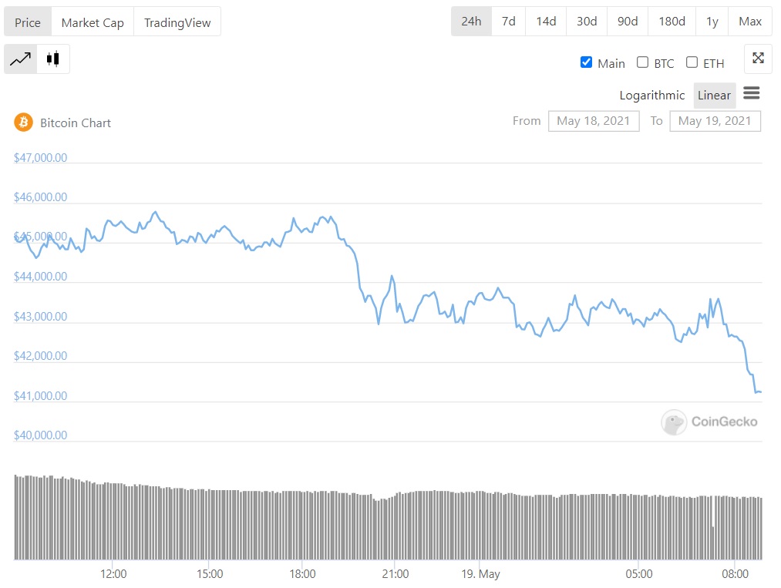Enable the ETH comparison checkbox
The height and width of the screenshot is (588, 781).
[692, 62]
